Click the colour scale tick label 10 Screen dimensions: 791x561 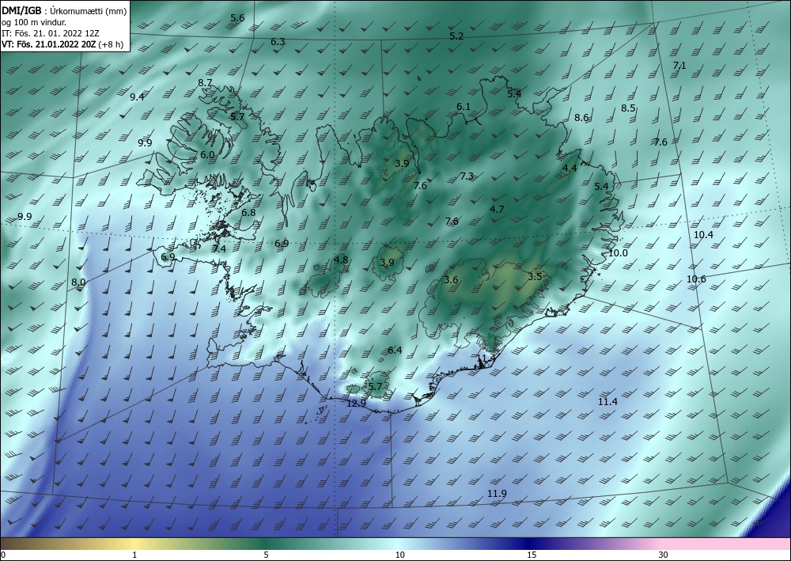pyautogui.click(x=399, y=555)
